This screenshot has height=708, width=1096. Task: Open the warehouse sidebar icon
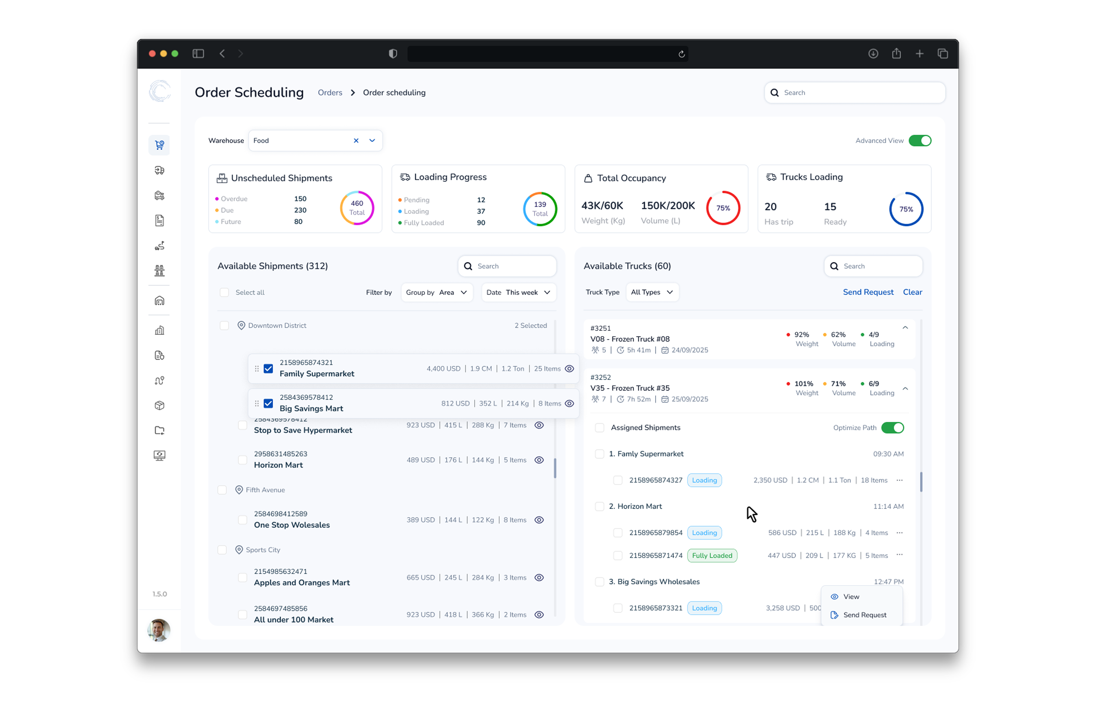click(159, 301)
